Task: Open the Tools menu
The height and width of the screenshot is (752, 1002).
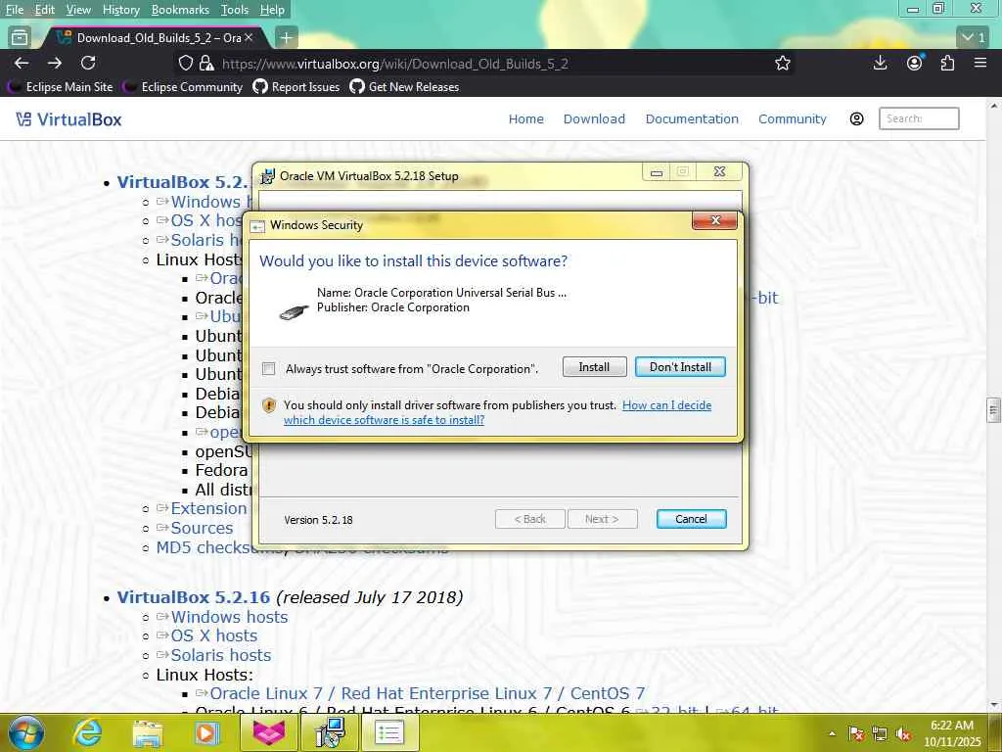Action: 235,10
